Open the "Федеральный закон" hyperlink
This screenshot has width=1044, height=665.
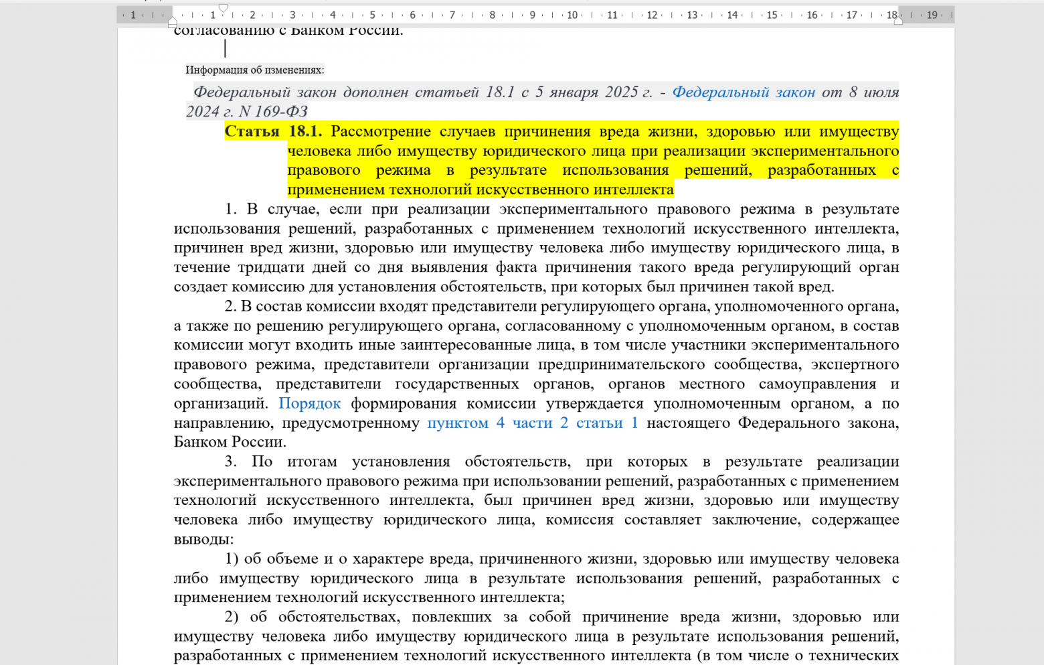point(743,92)
